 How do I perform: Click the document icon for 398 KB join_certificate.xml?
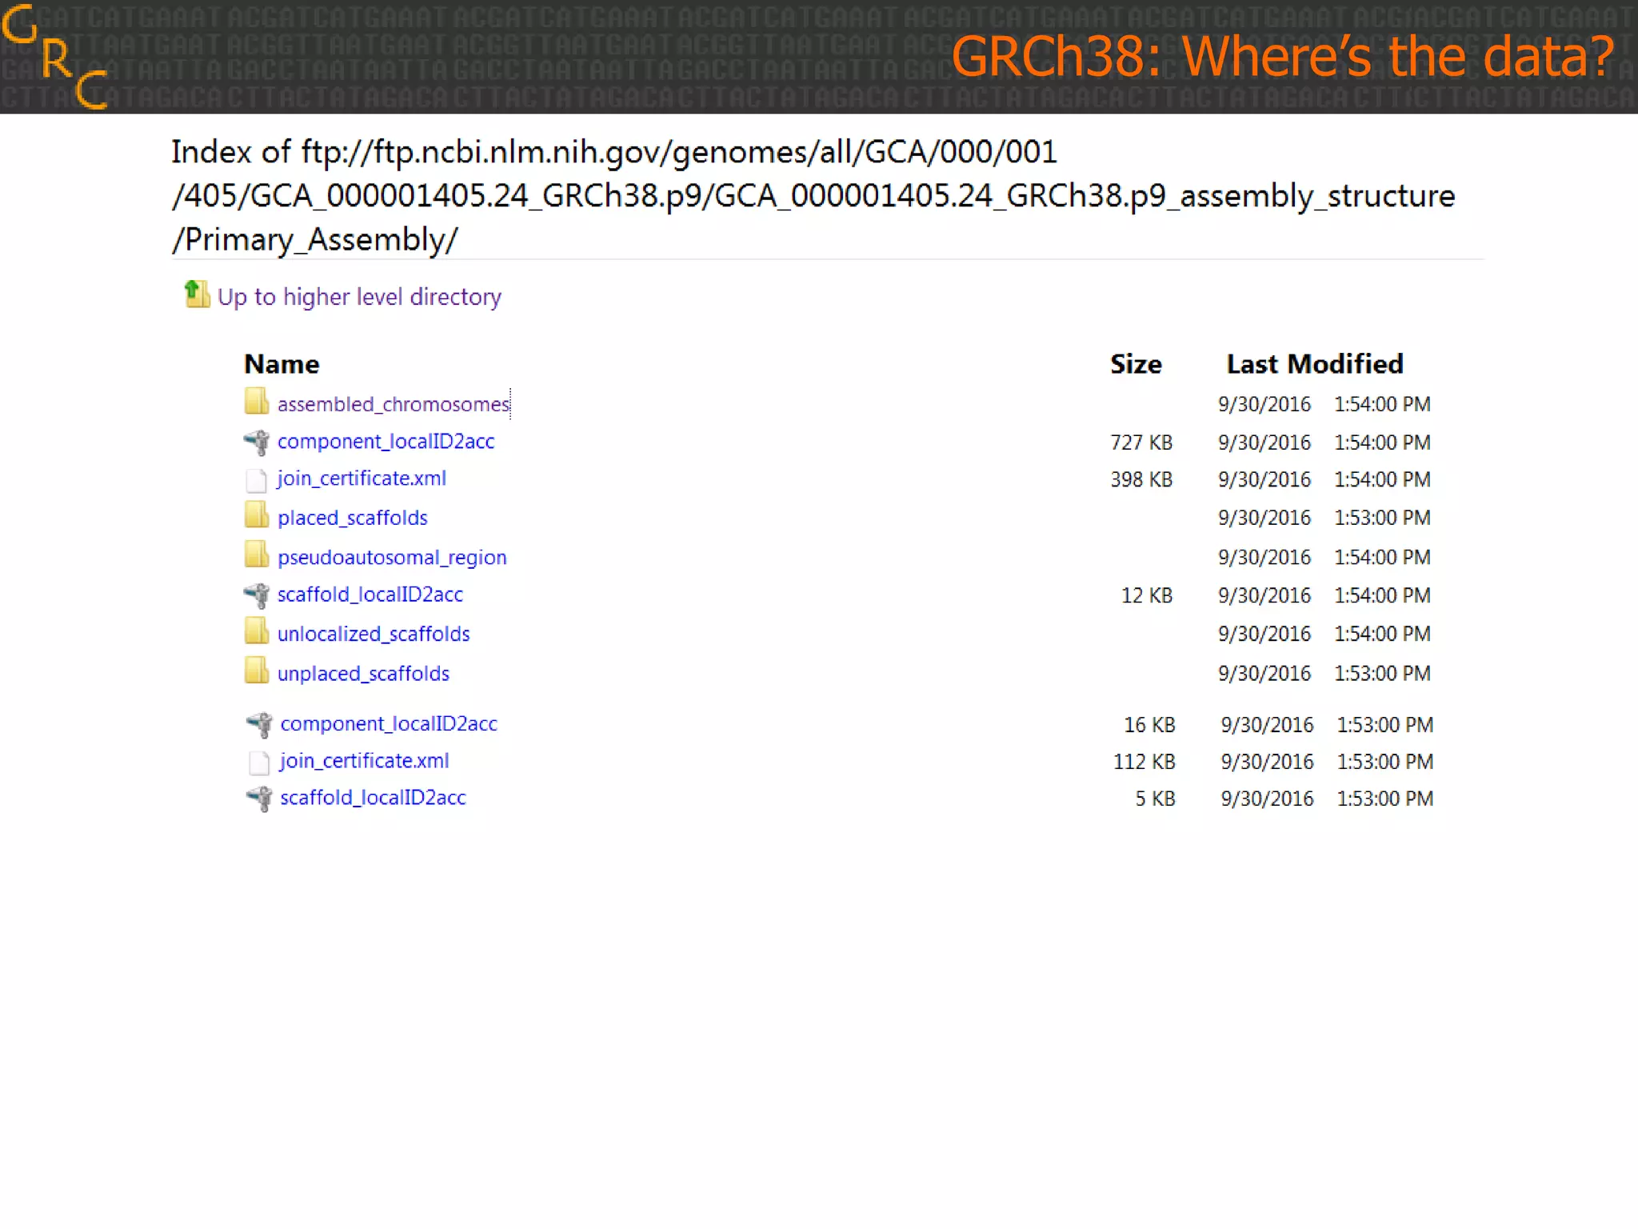(x=256, y=480)
